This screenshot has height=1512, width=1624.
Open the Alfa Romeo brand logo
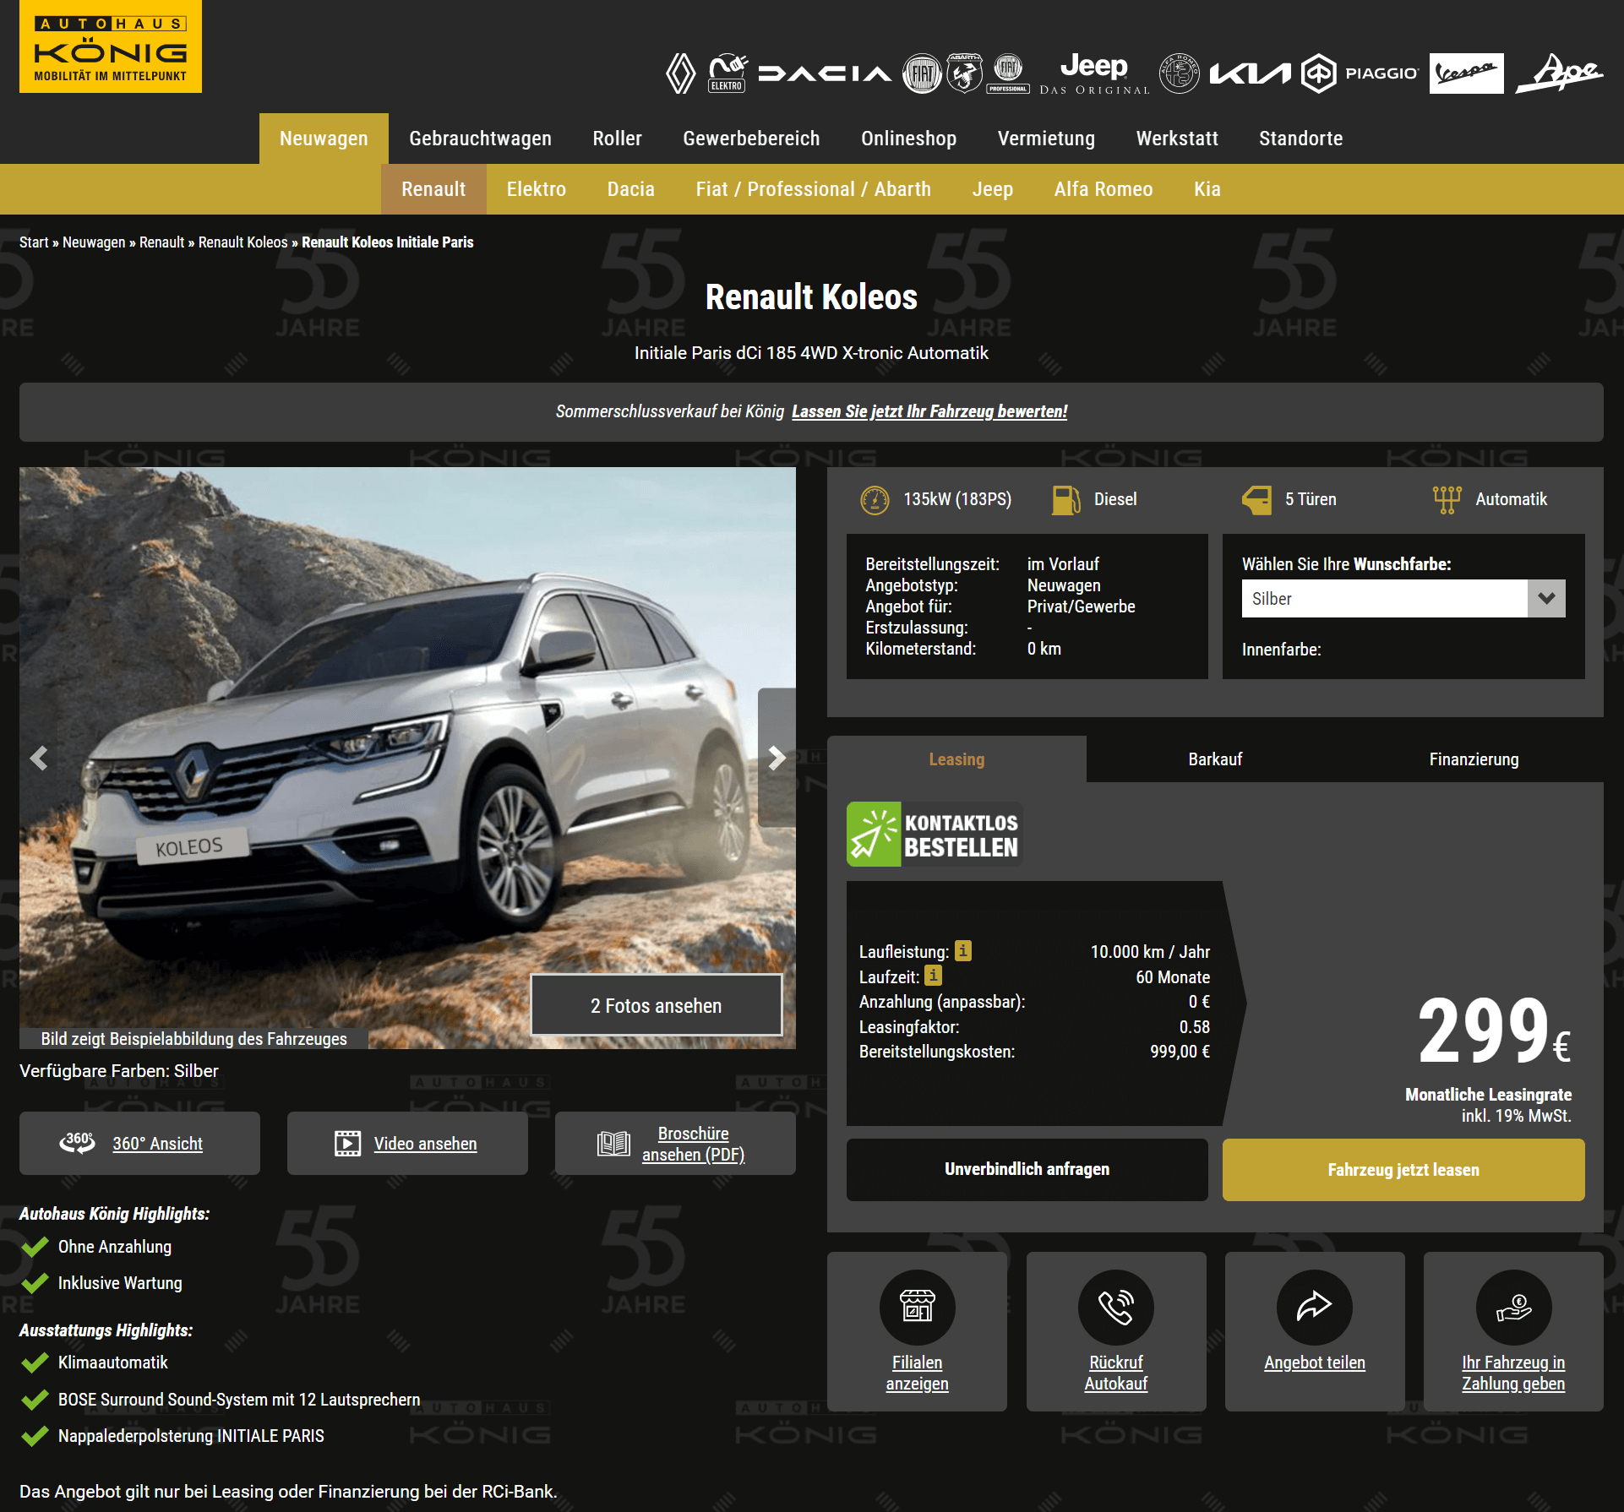(x=1179, y=73)
